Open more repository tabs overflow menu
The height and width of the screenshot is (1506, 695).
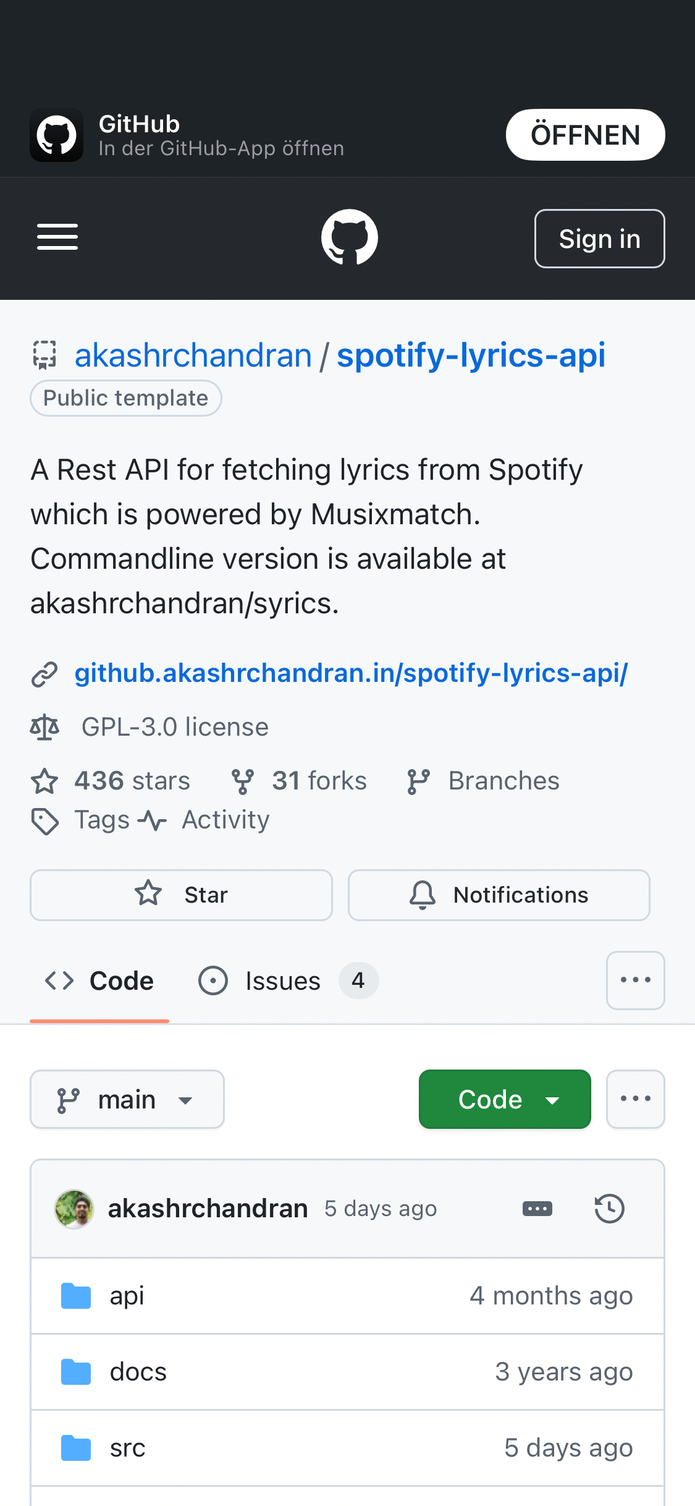coord(635,980)
